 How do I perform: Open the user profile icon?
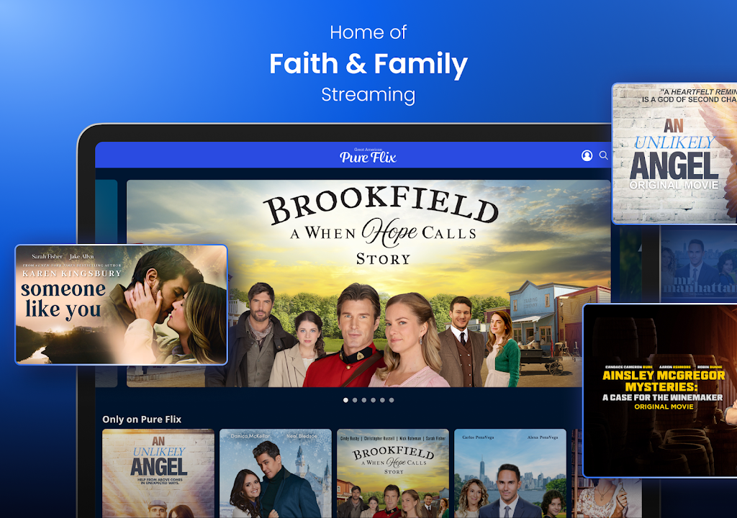(587, 155)
